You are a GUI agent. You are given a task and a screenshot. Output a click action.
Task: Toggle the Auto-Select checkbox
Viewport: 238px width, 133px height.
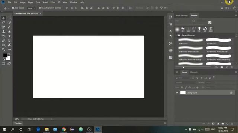tap(13, 8)
